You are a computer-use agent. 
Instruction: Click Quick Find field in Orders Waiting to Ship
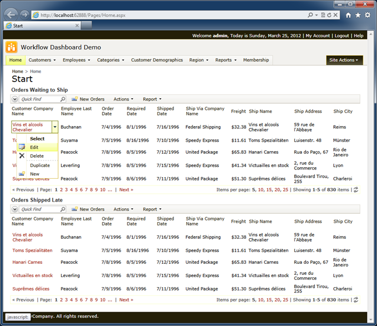point(40,99)
